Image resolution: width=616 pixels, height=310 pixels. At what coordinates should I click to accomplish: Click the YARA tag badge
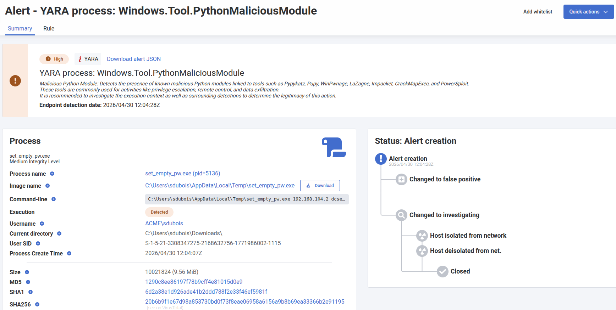[x=88, y=59]
